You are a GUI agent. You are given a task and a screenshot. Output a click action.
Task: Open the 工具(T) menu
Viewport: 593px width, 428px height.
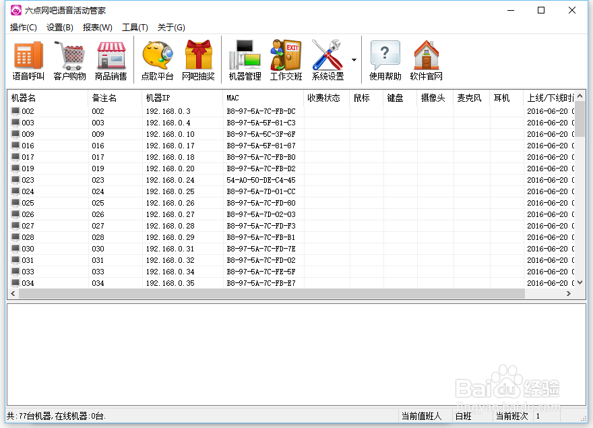[x=135, y=27]
